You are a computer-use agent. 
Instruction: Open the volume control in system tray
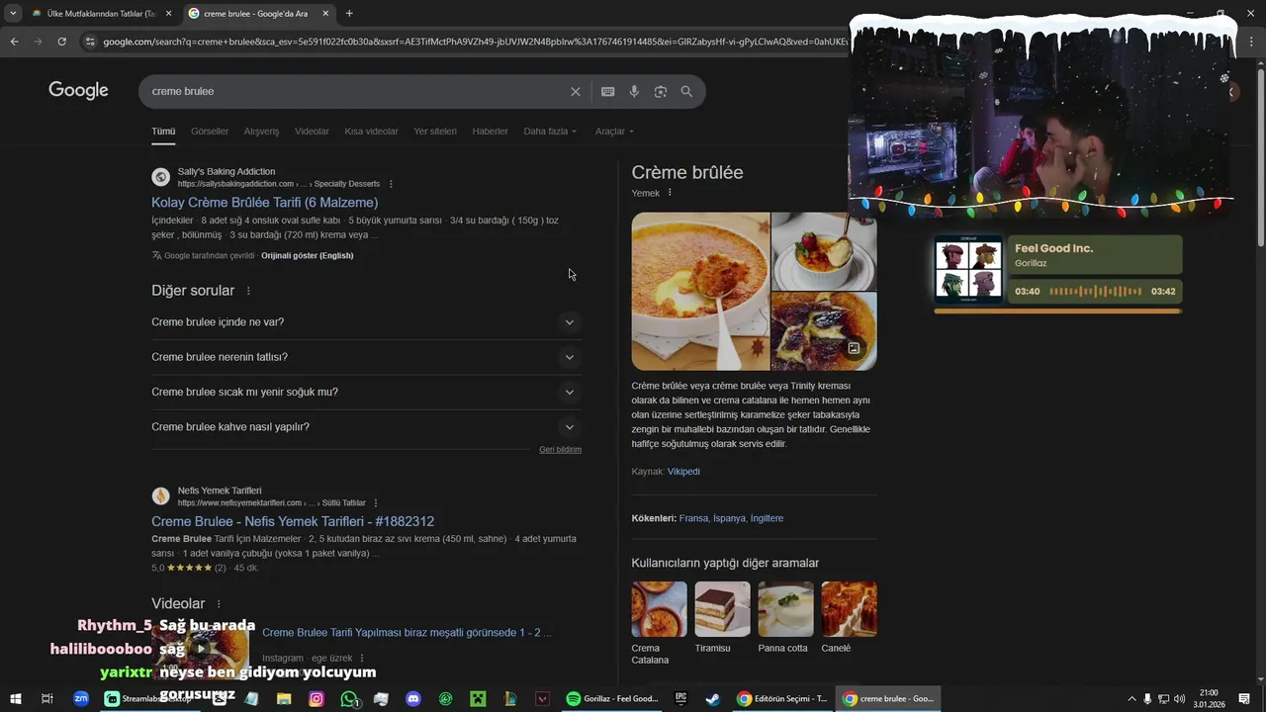[1179, 699]
